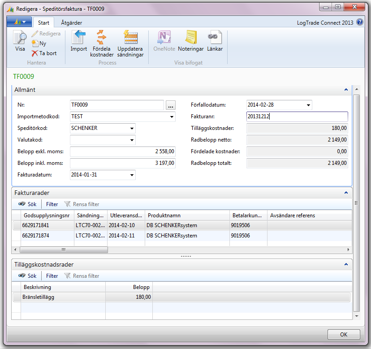Collapse the Tilläggskostnadsrader section

pyautogui.click(x=346, y=264)
